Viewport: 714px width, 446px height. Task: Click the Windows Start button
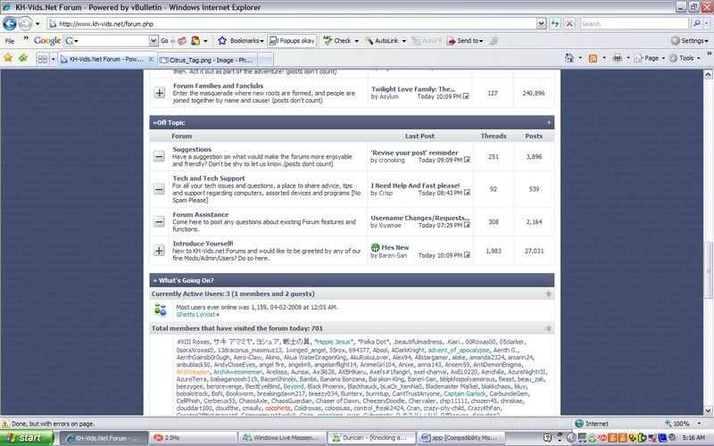(x=27, y=438)
